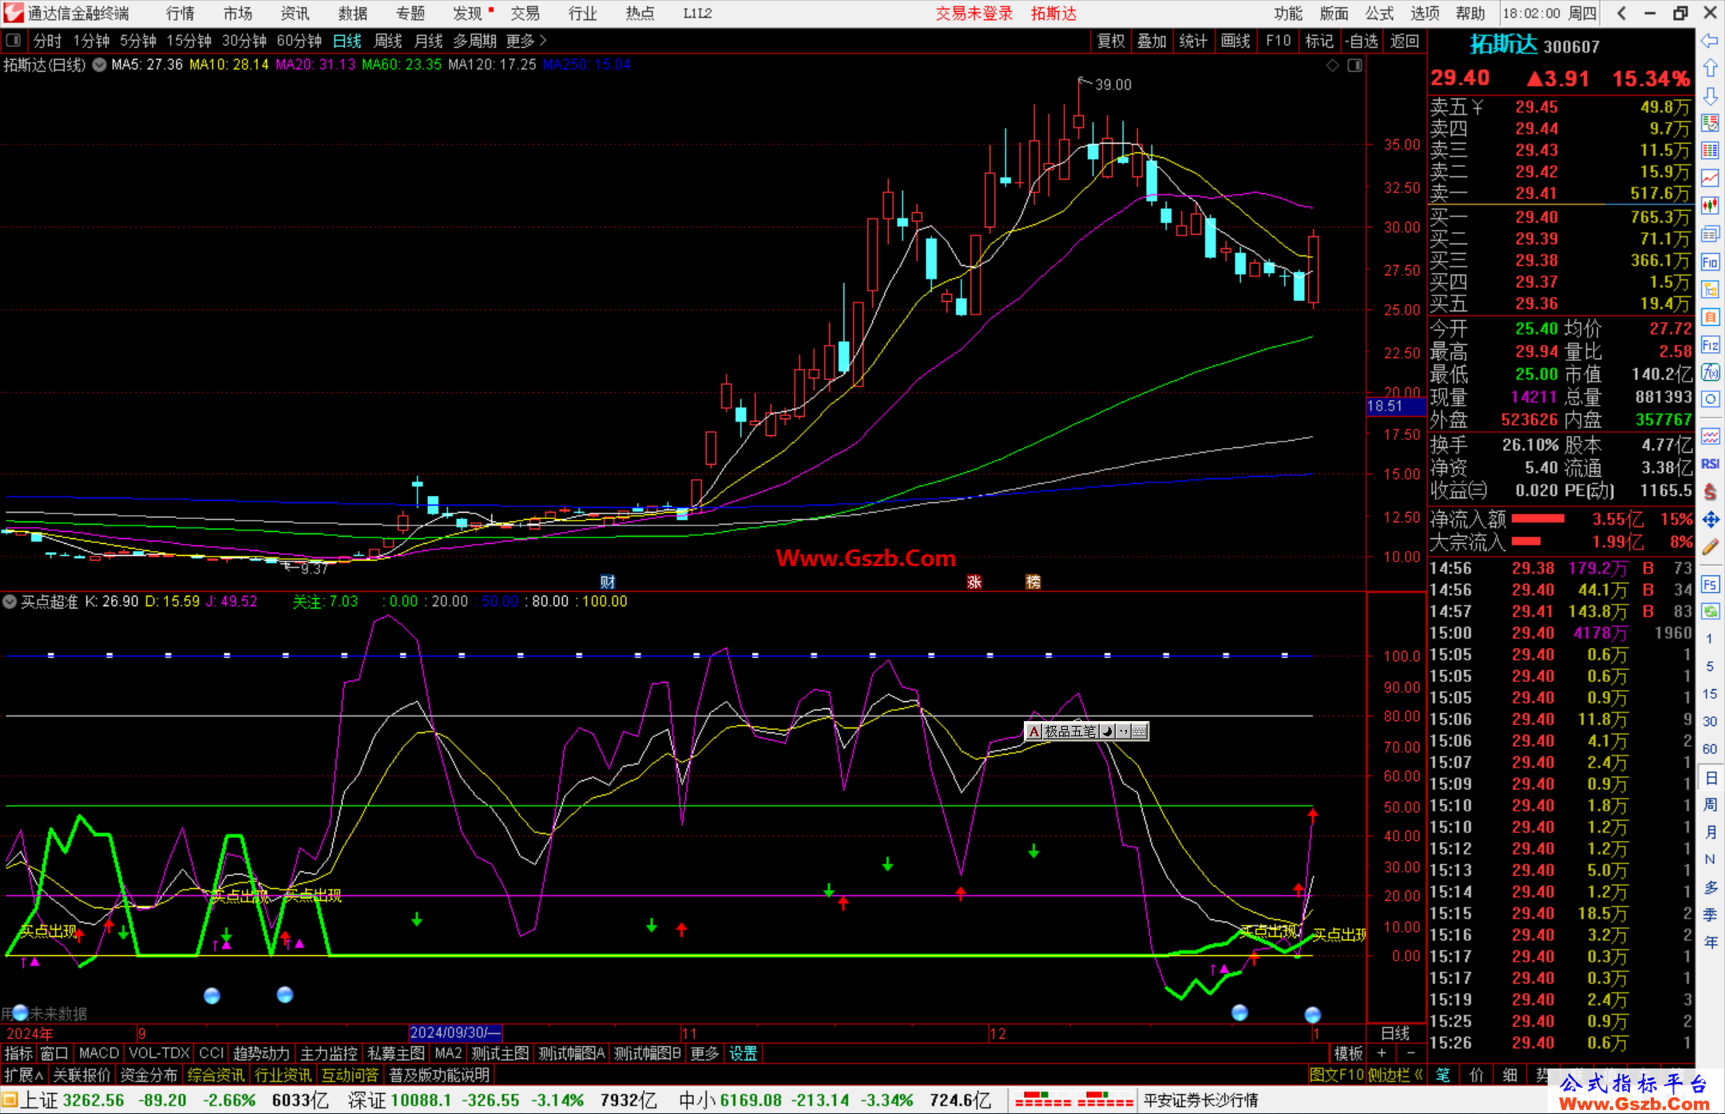Switch to the MACD indicator tab

click(x=99, y=1053)
